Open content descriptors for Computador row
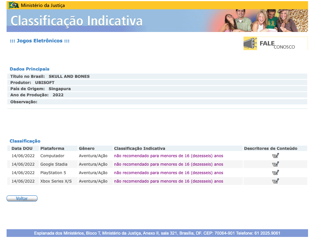Screen dimensions: 315x240 click(276, 156)
